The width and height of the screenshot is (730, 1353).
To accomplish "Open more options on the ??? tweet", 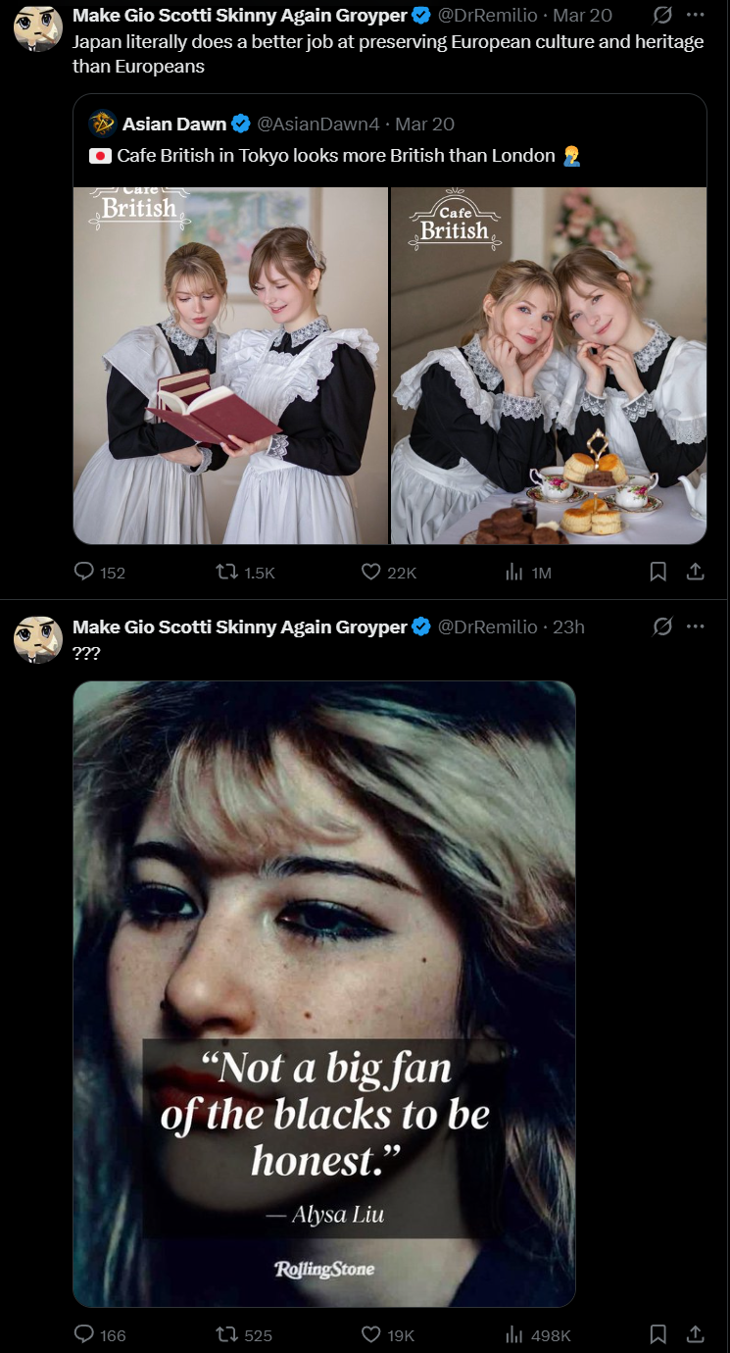I will pyautogui.click(x=696, y=626).
